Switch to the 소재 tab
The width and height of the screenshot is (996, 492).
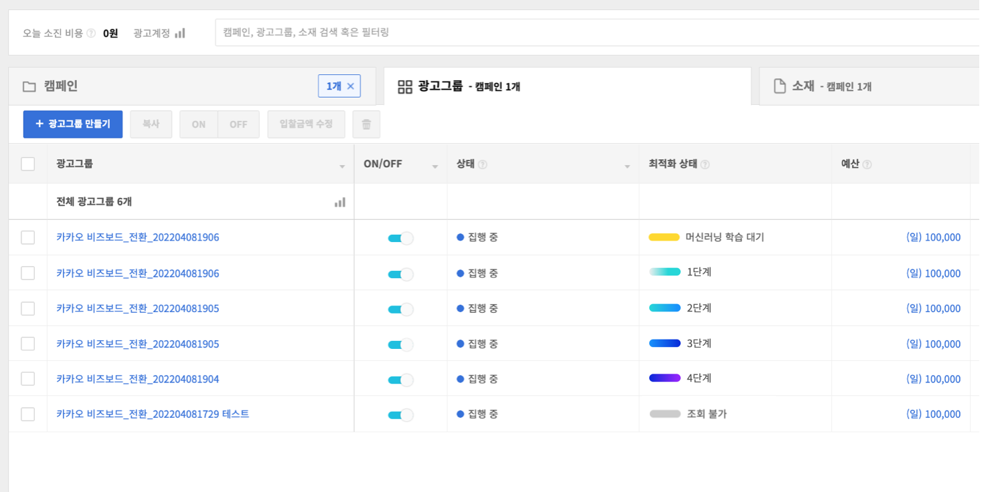[869, 86]
